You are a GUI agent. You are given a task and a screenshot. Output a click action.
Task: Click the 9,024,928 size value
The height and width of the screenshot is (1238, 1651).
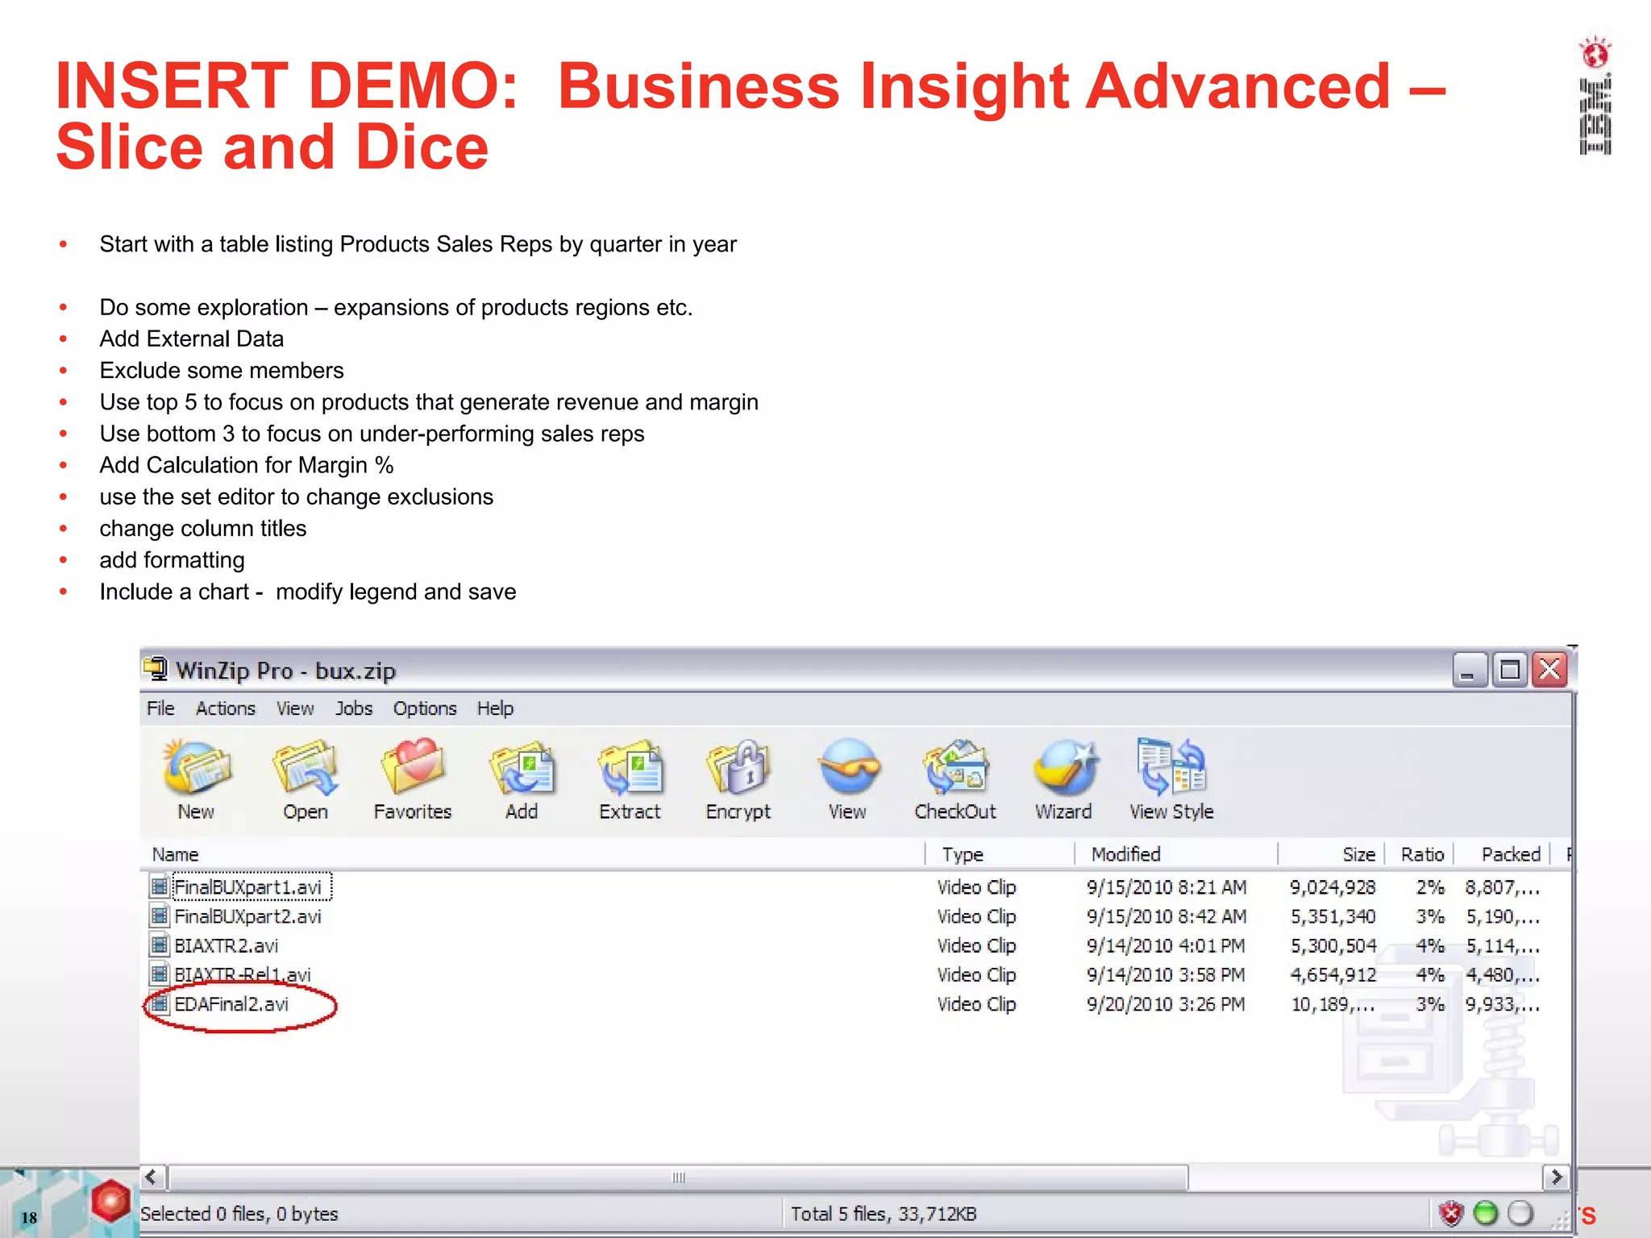click(x=1333, y=887)
